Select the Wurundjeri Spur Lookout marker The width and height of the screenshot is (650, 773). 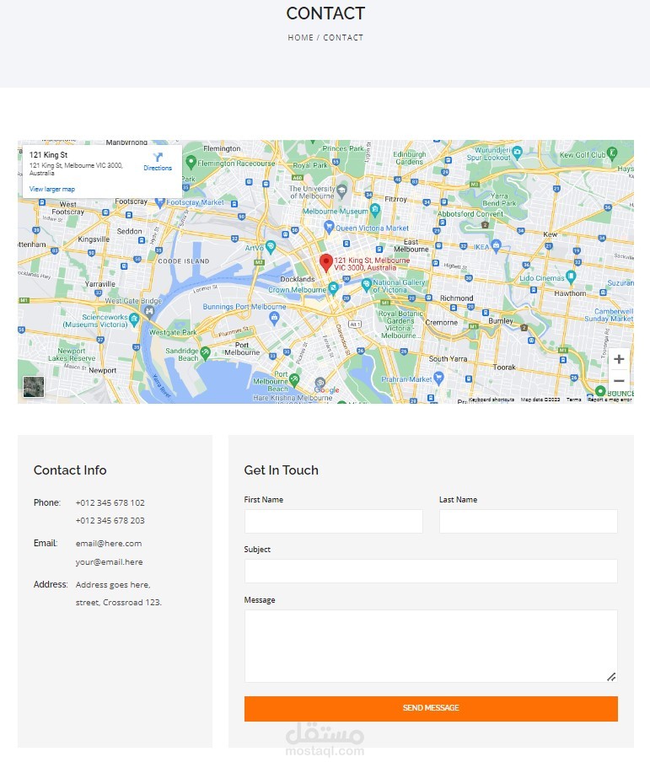517,152
